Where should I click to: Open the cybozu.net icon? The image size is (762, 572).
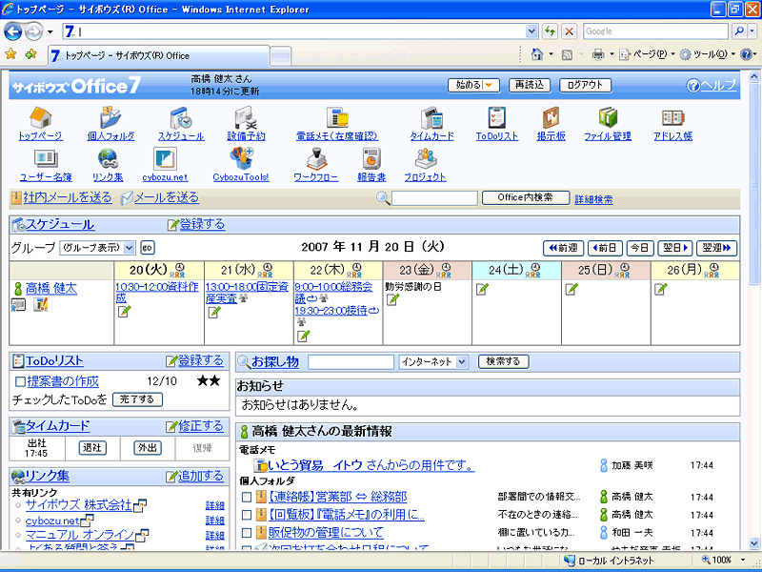point(165,159)
